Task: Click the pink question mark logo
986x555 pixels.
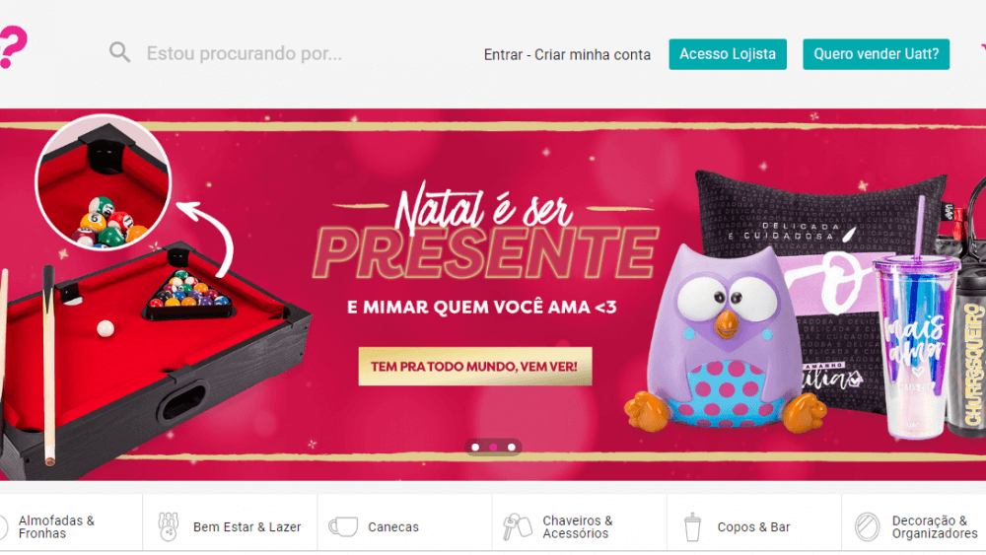Action: pos(13,46)
